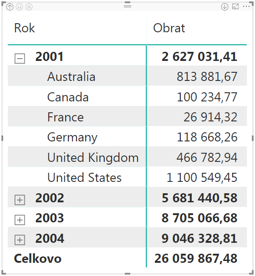Image resolution: width=255 pixels, height=276 pixels.
Task: Collapse the 2001 row
Action: tap(20, 59)
